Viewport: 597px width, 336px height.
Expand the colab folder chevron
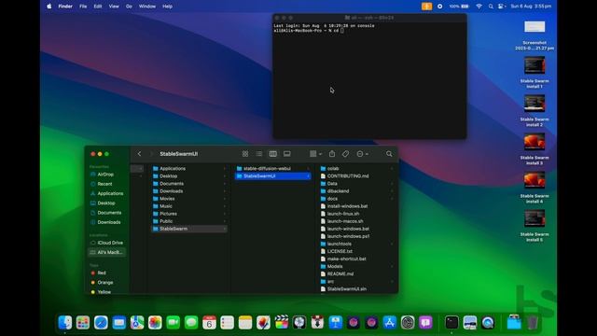392,168
